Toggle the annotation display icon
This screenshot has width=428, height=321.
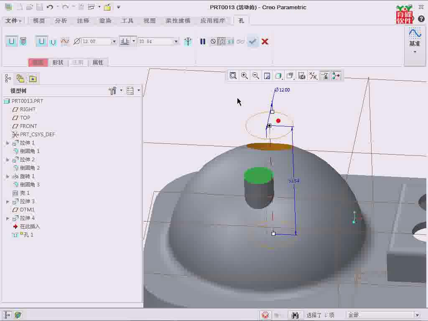(x=324, y=76)
